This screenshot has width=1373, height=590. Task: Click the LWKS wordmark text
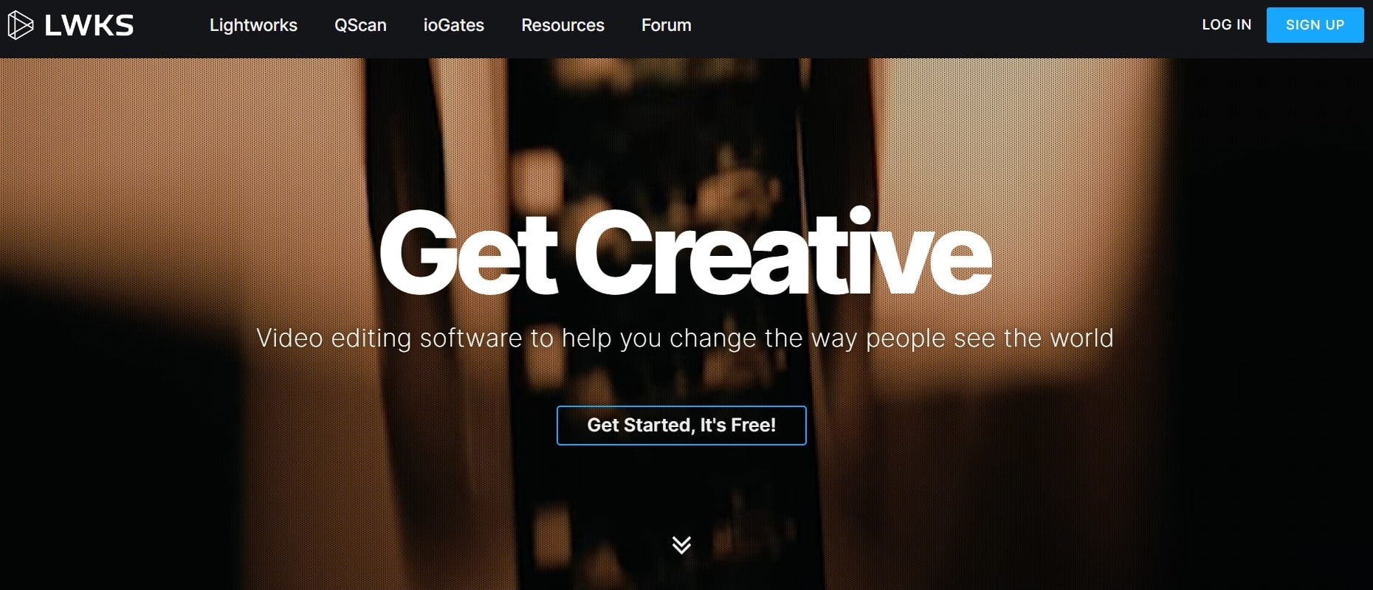click(89, 26)
